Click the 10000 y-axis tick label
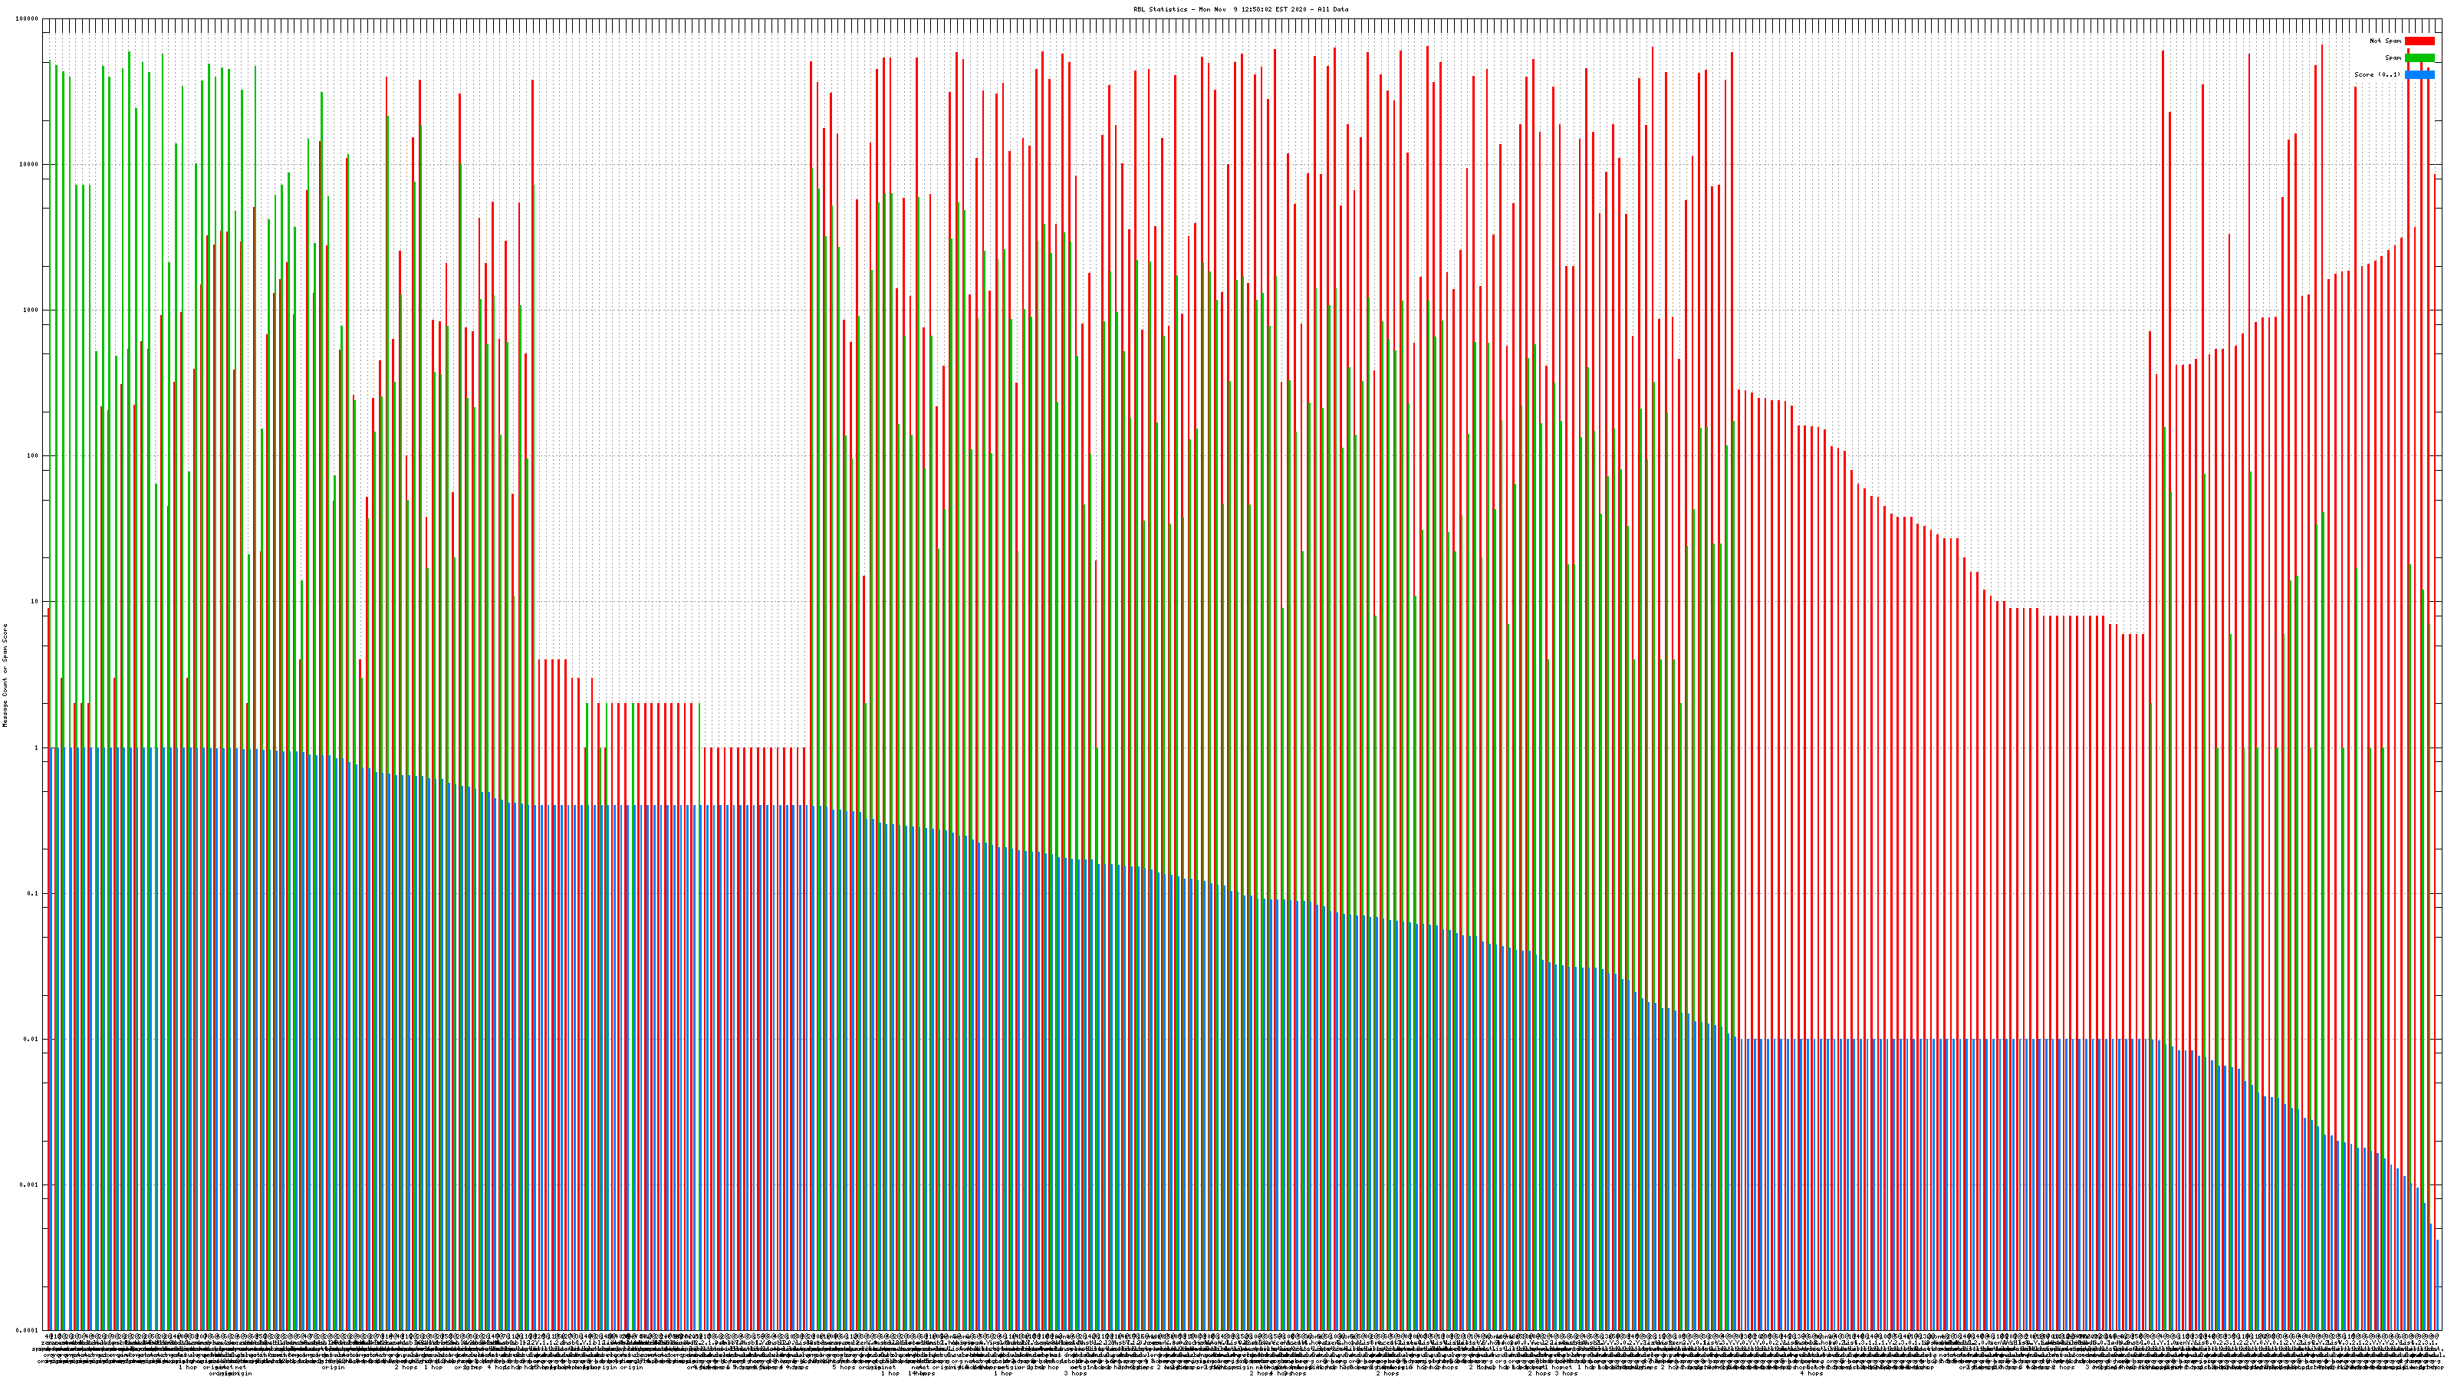 [x=30, y=165]
